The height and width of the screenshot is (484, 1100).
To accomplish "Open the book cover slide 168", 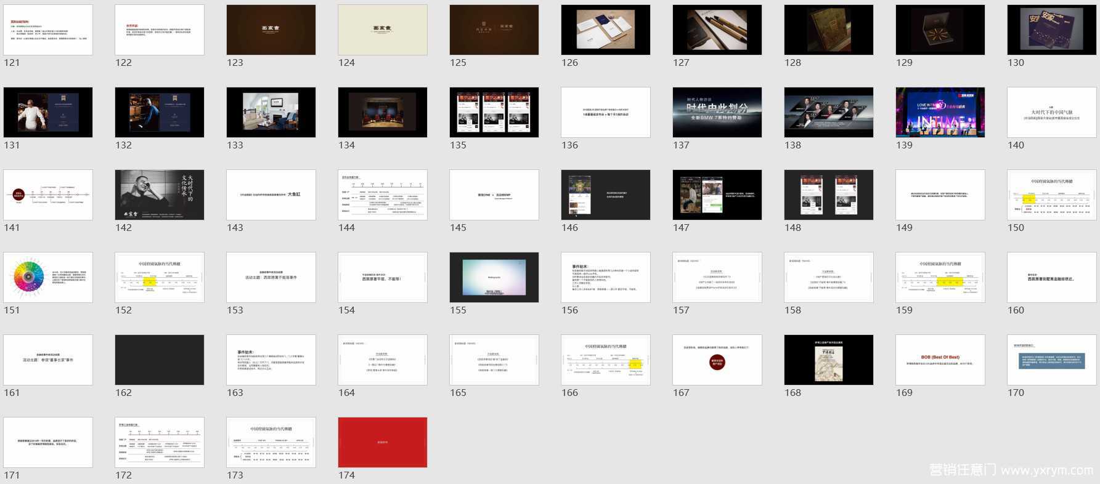I will click(x=828, y=360).
